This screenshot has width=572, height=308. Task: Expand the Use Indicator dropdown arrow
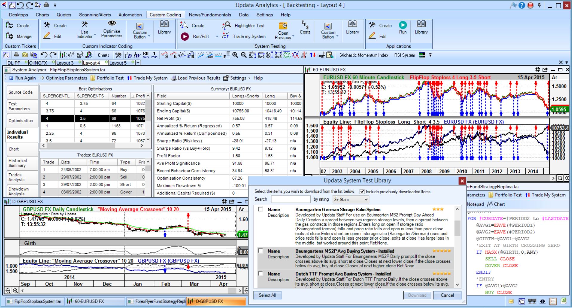[x=95, y=35]
